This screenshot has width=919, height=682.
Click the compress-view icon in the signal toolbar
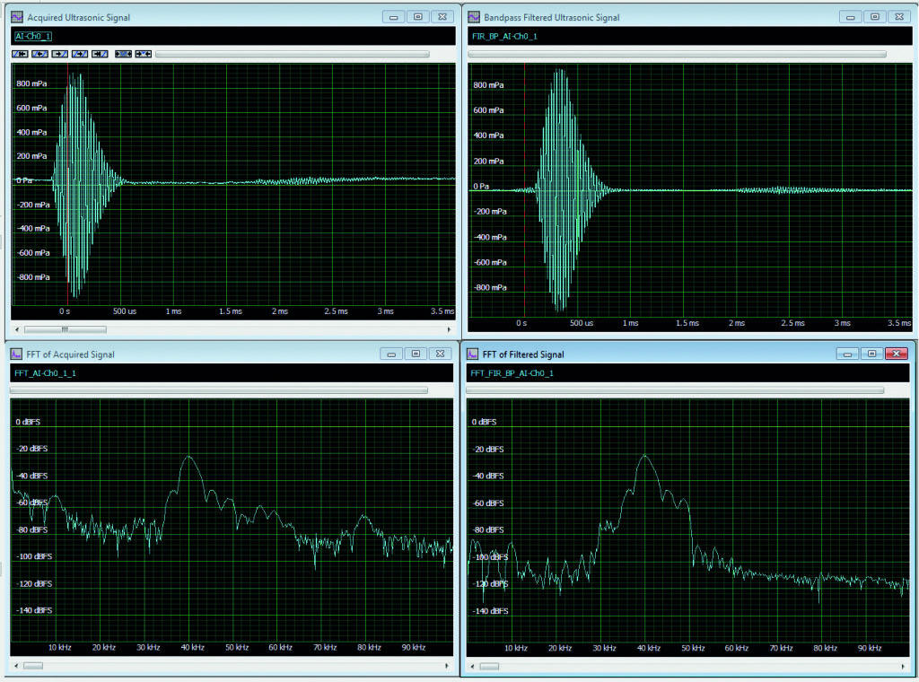(144, 54)
